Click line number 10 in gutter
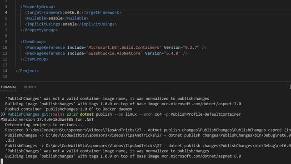The image size is (291, 164). click(x=5, y=47)
